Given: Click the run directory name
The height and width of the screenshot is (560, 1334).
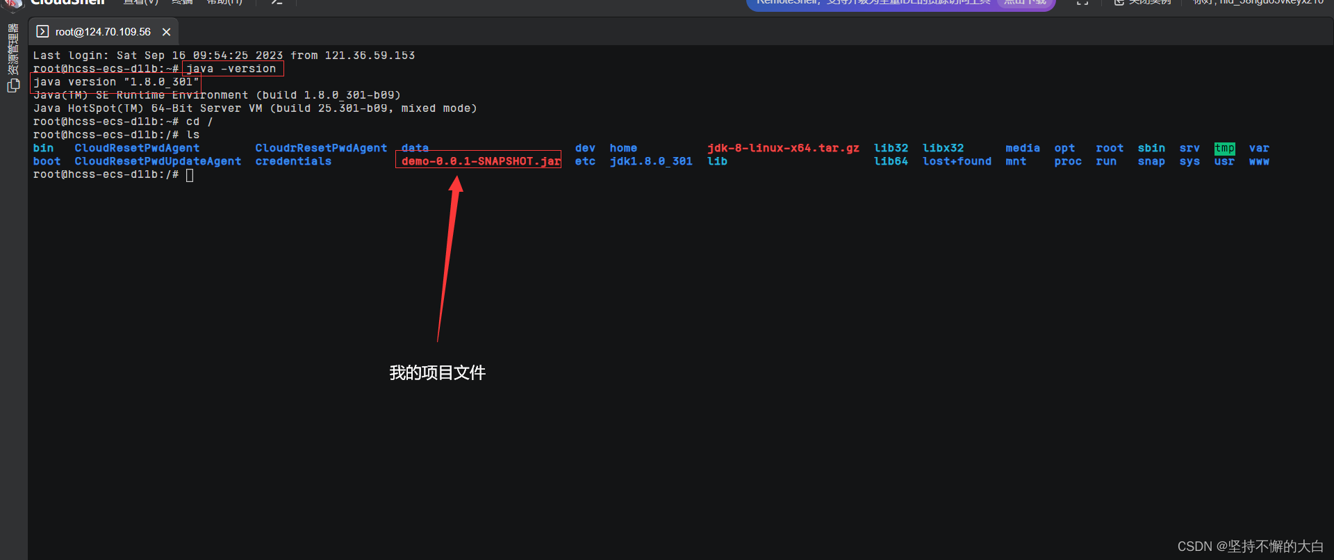Looking at the screenshot, I should pyautogui.click(x=1106, y=161).
